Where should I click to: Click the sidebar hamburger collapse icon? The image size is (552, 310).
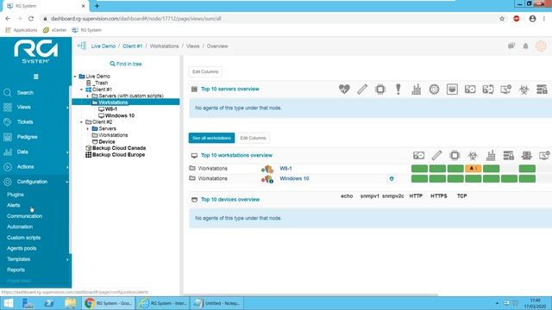pyautogui.click(x=35, y=77)
